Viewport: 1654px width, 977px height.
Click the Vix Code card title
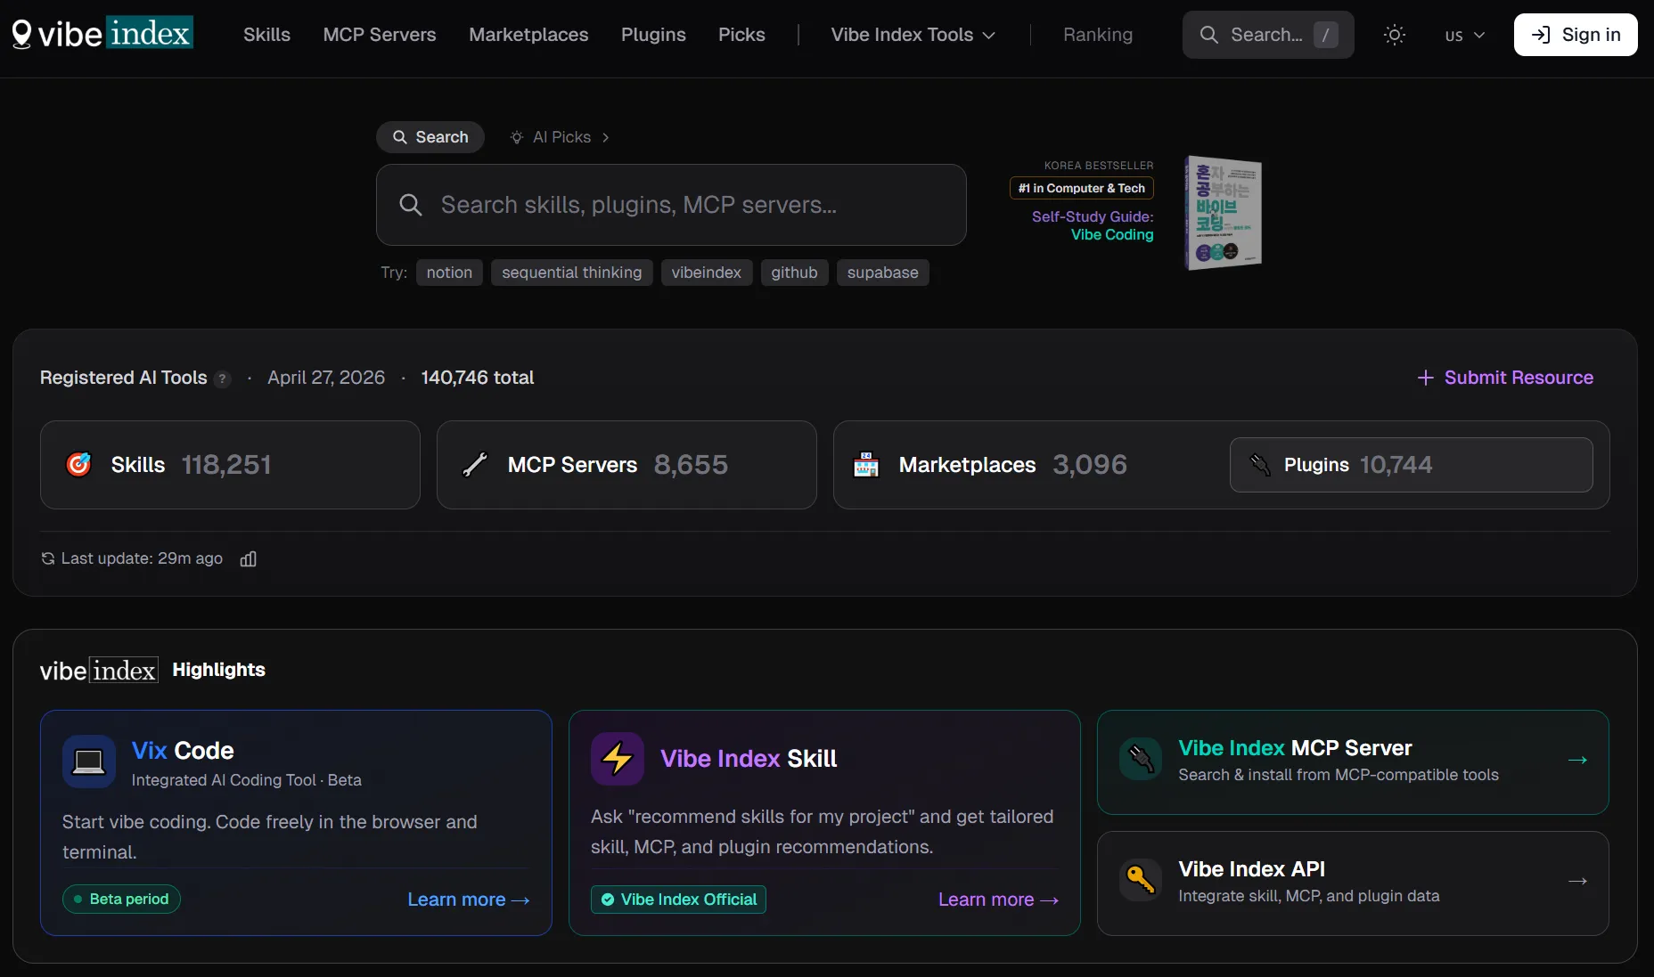(x=183, y=751)
